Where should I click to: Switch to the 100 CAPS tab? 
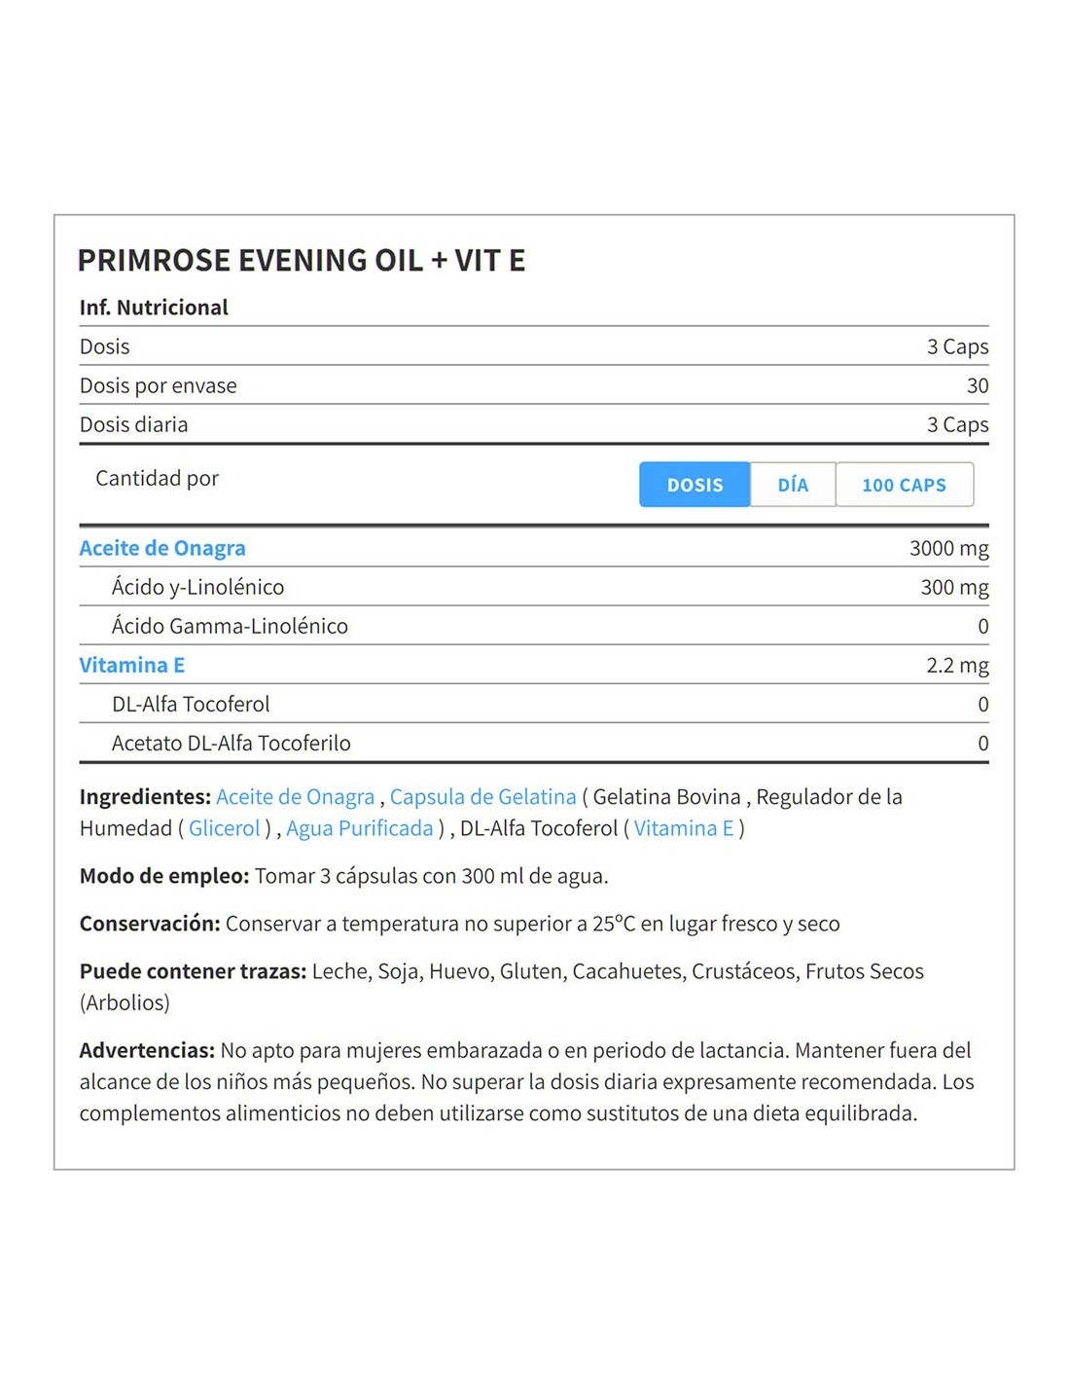[904, 485]
